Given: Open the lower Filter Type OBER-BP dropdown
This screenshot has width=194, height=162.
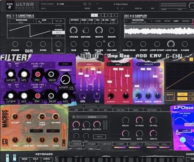Looking at the screenshot, I should click(38, 86).
